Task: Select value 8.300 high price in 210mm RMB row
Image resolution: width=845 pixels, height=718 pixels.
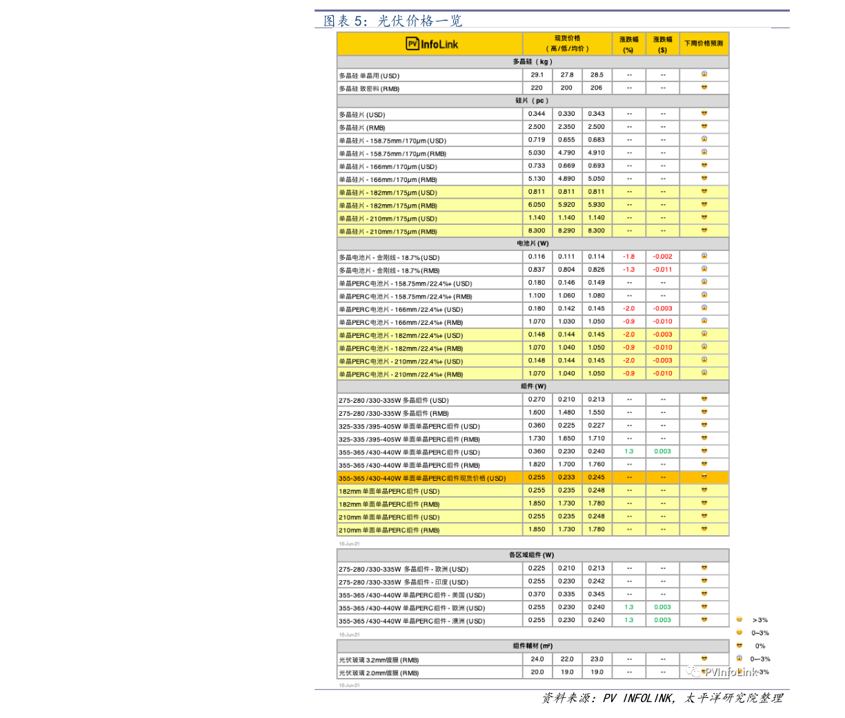Action: 537,230
